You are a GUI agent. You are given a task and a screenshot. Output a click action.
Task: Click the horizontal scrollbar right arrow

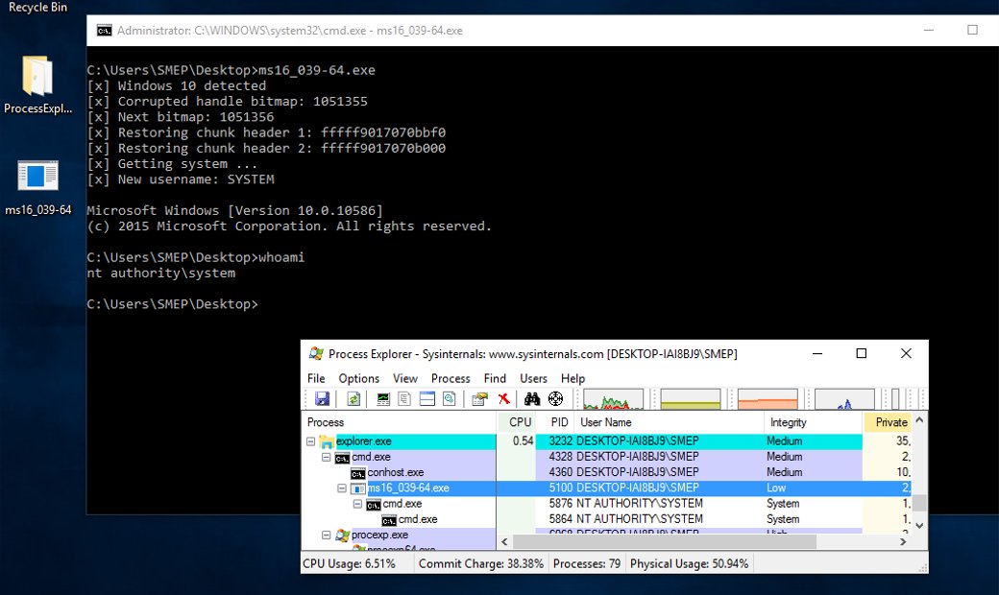903,541
